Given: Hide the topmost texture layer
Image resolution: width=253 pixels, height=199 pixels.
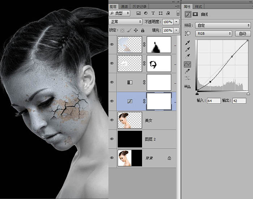Looking at the screenshot, I should [112, 45].
